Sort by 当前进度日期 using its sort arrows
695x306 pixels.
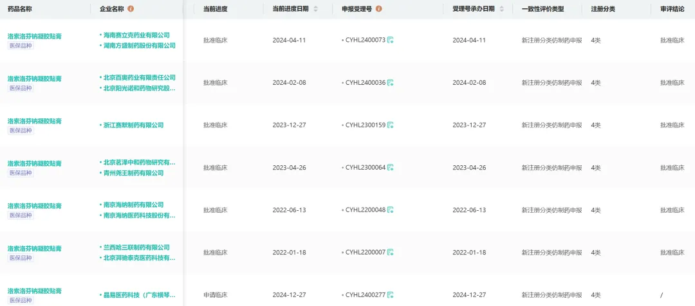coord(315,9)
